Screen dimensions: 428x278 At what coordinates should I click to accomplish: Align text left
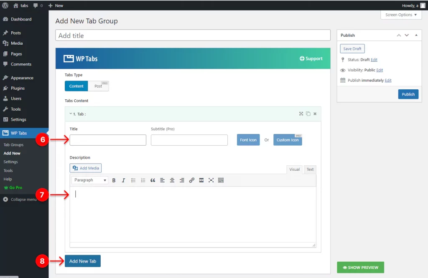(x=163, y=180)
